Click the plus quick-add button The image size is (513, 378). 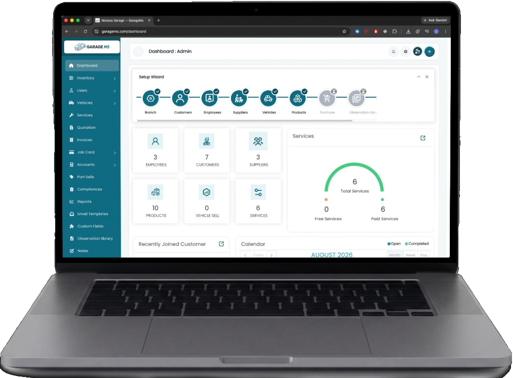[429, 51]
